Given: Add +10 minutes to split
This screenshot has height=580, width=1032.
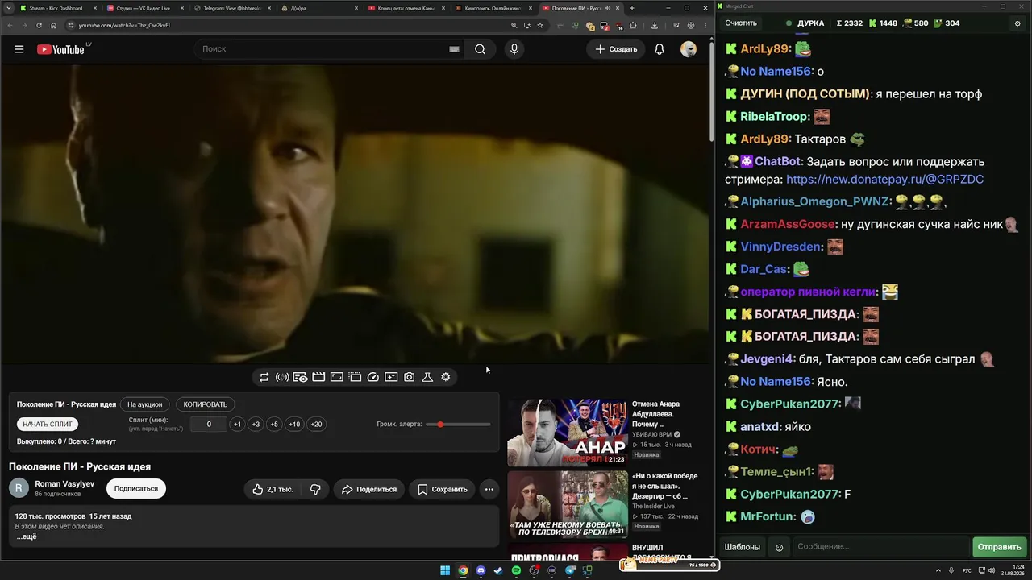Looking at the screenshot, I should (x=294, y=425).
